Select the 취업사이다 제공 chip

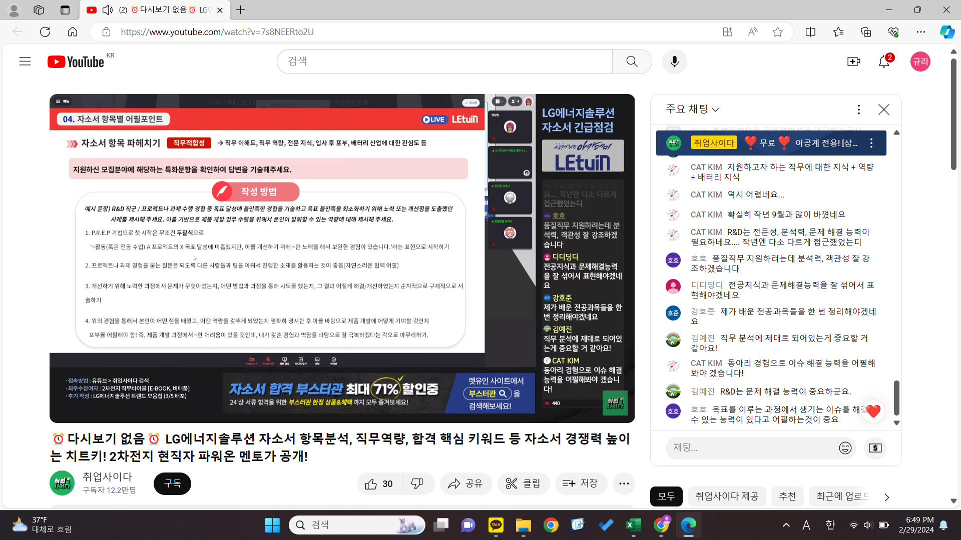pyautogui.click(x=727, y=496)
